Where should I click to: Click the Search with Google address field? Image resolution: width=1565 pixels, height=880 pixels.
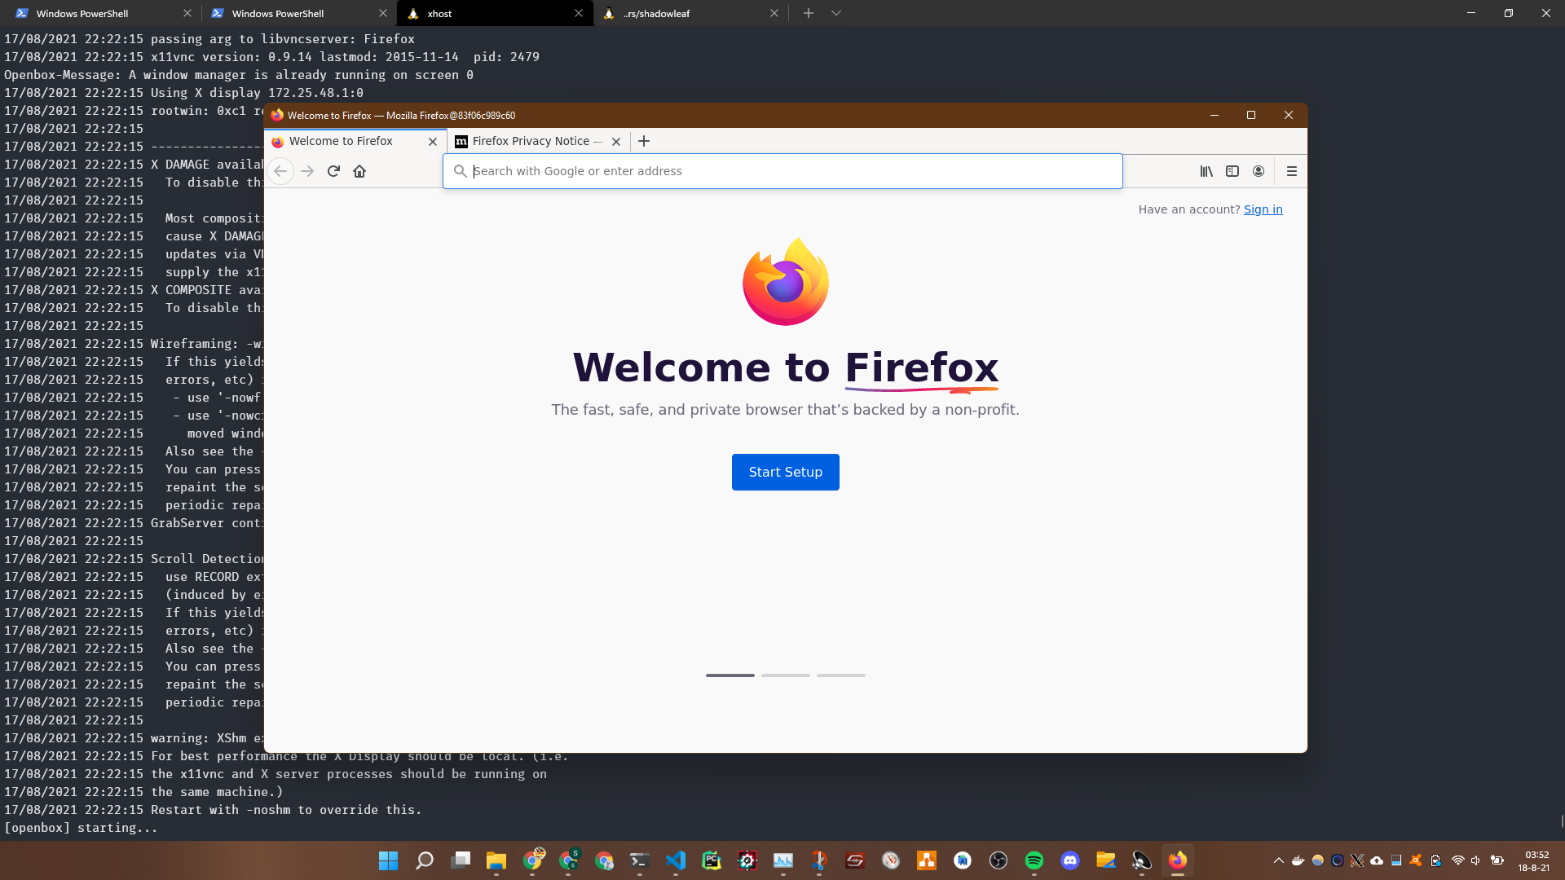coord(782,171)
